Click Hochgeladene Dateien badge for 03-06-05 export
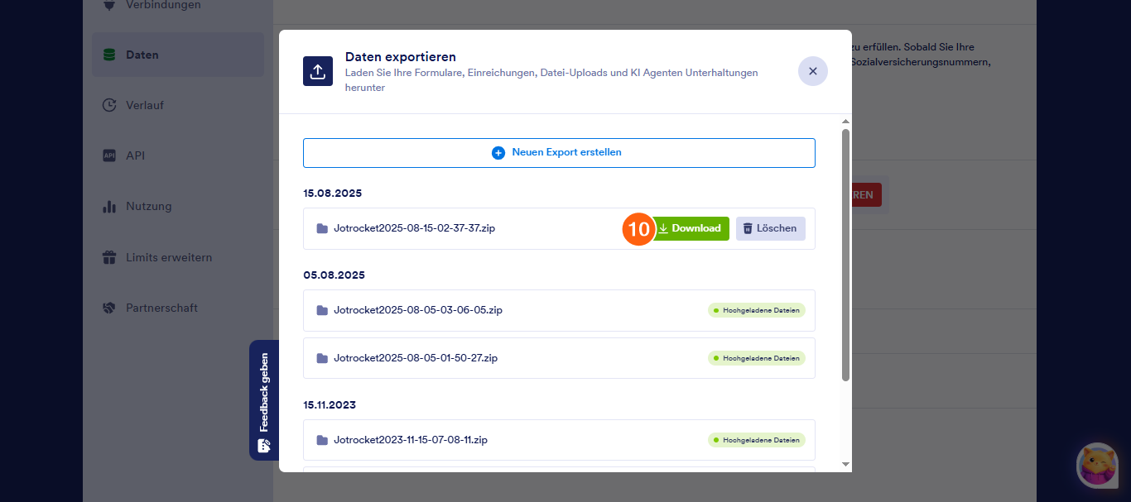 [756, 310]
